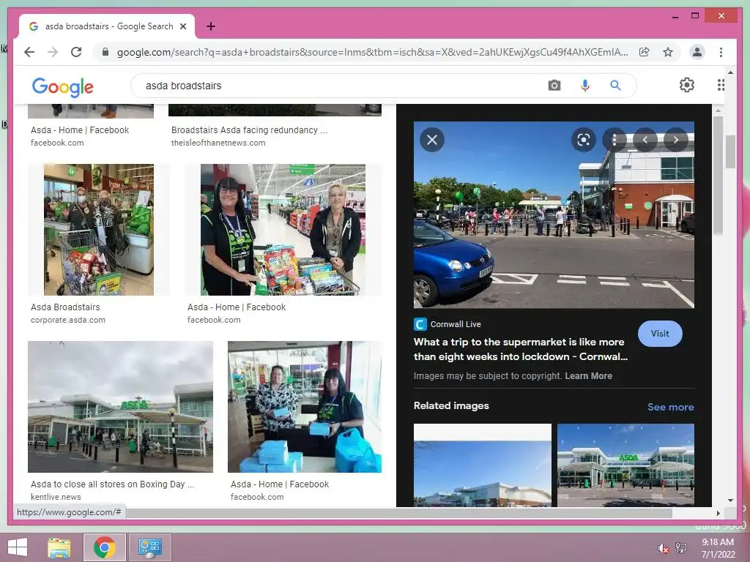Image resolution: width=750 pixels, height=562 pixels.
Task: Open 'What a trip to the supermarket' title
Action: tap(521, 349)
